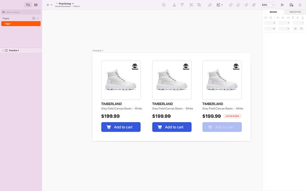306x191 pixels.
Task: Select second card's TIMBERLAND heading text
Action: [162, 104]
